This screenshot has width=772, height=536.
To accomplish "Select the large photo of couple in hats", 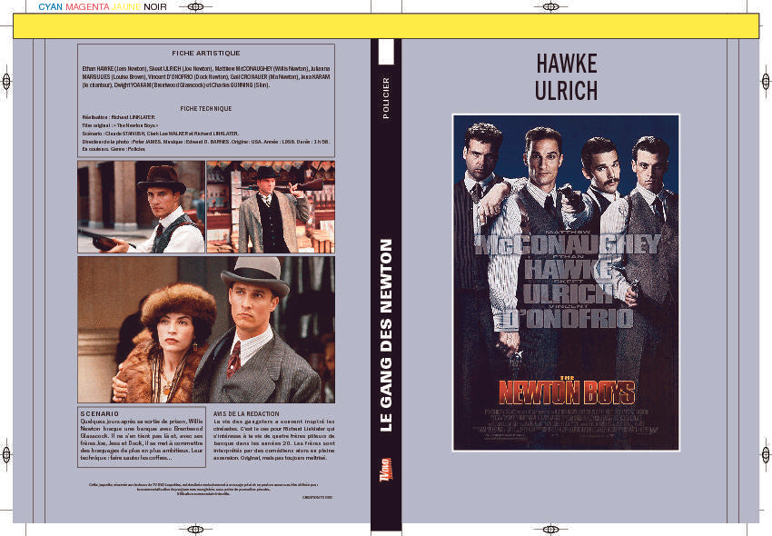I will pos(206,330).
